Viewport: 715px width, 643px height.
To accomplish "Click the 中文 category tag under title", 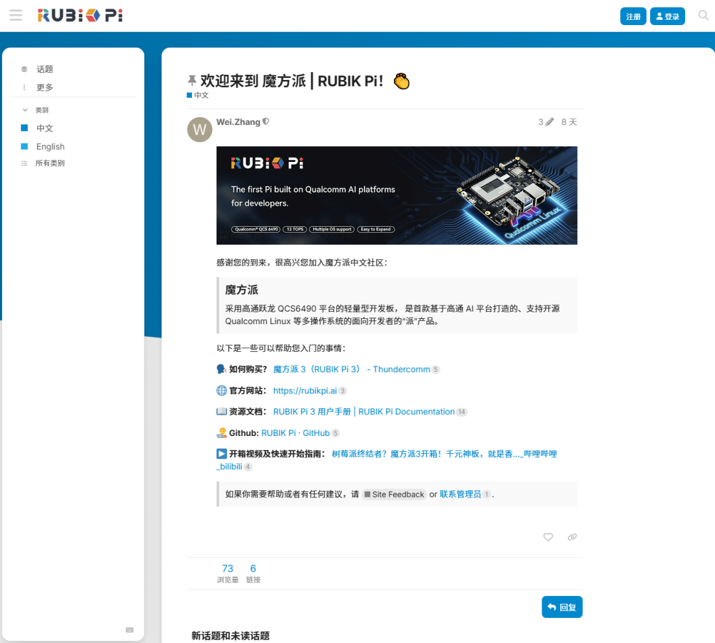I will pyautogui.click(x=197, y=95).
